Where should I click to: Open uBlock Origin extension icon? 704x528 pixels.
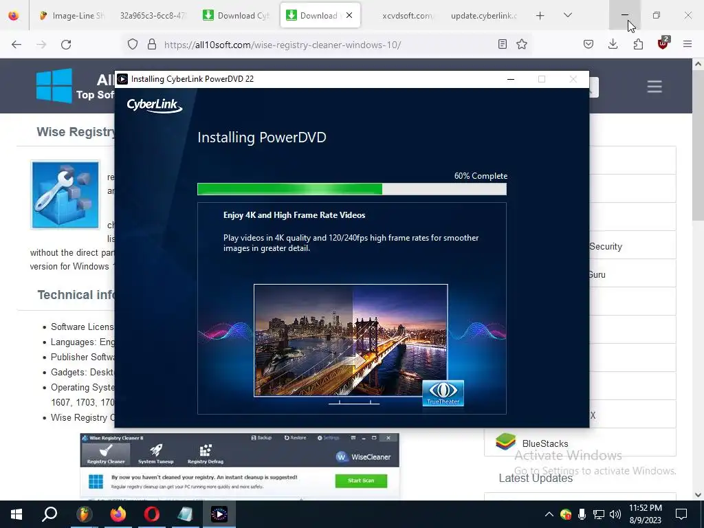(663, 43)
